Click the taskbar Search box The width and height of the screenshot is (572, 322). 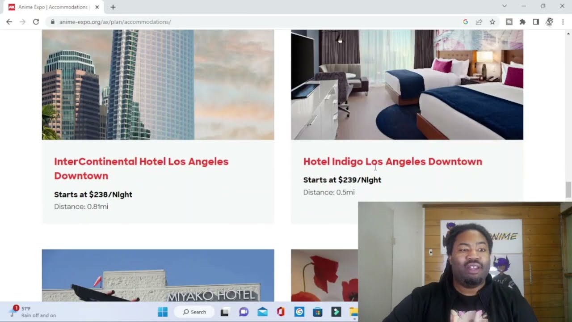[x=194, y=312]
